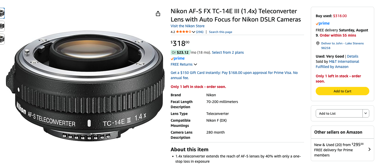Open the 296 reviews link
The height and width of the screenshot is (165, 382).
200,32
